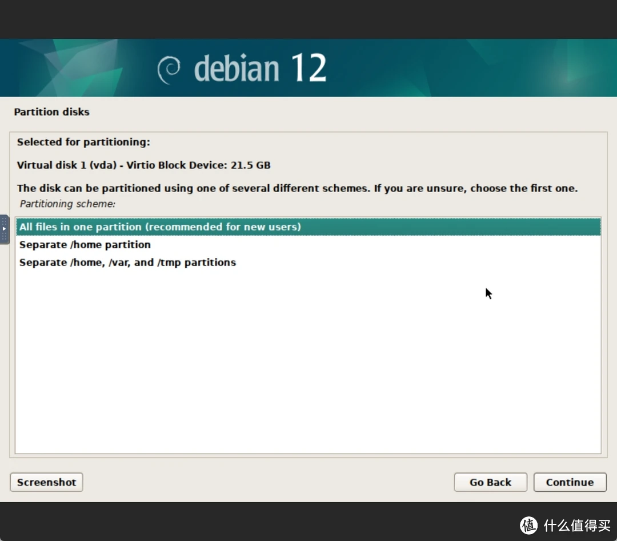
Task: Pick 'Separate /home, /var, and /tmp partitions'
Action: click(127, 262)
